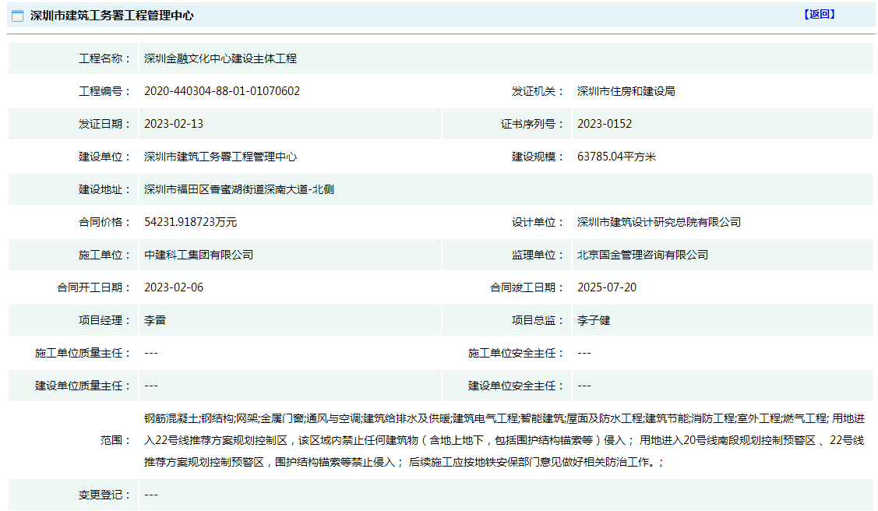
Task: Click the 建设单位 value in the table
Action: [x=220, y=157]
